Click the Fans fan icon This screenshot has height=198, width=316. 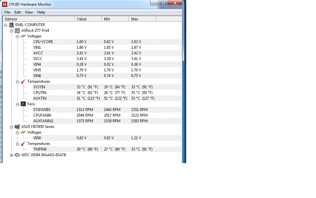[23, 104]
